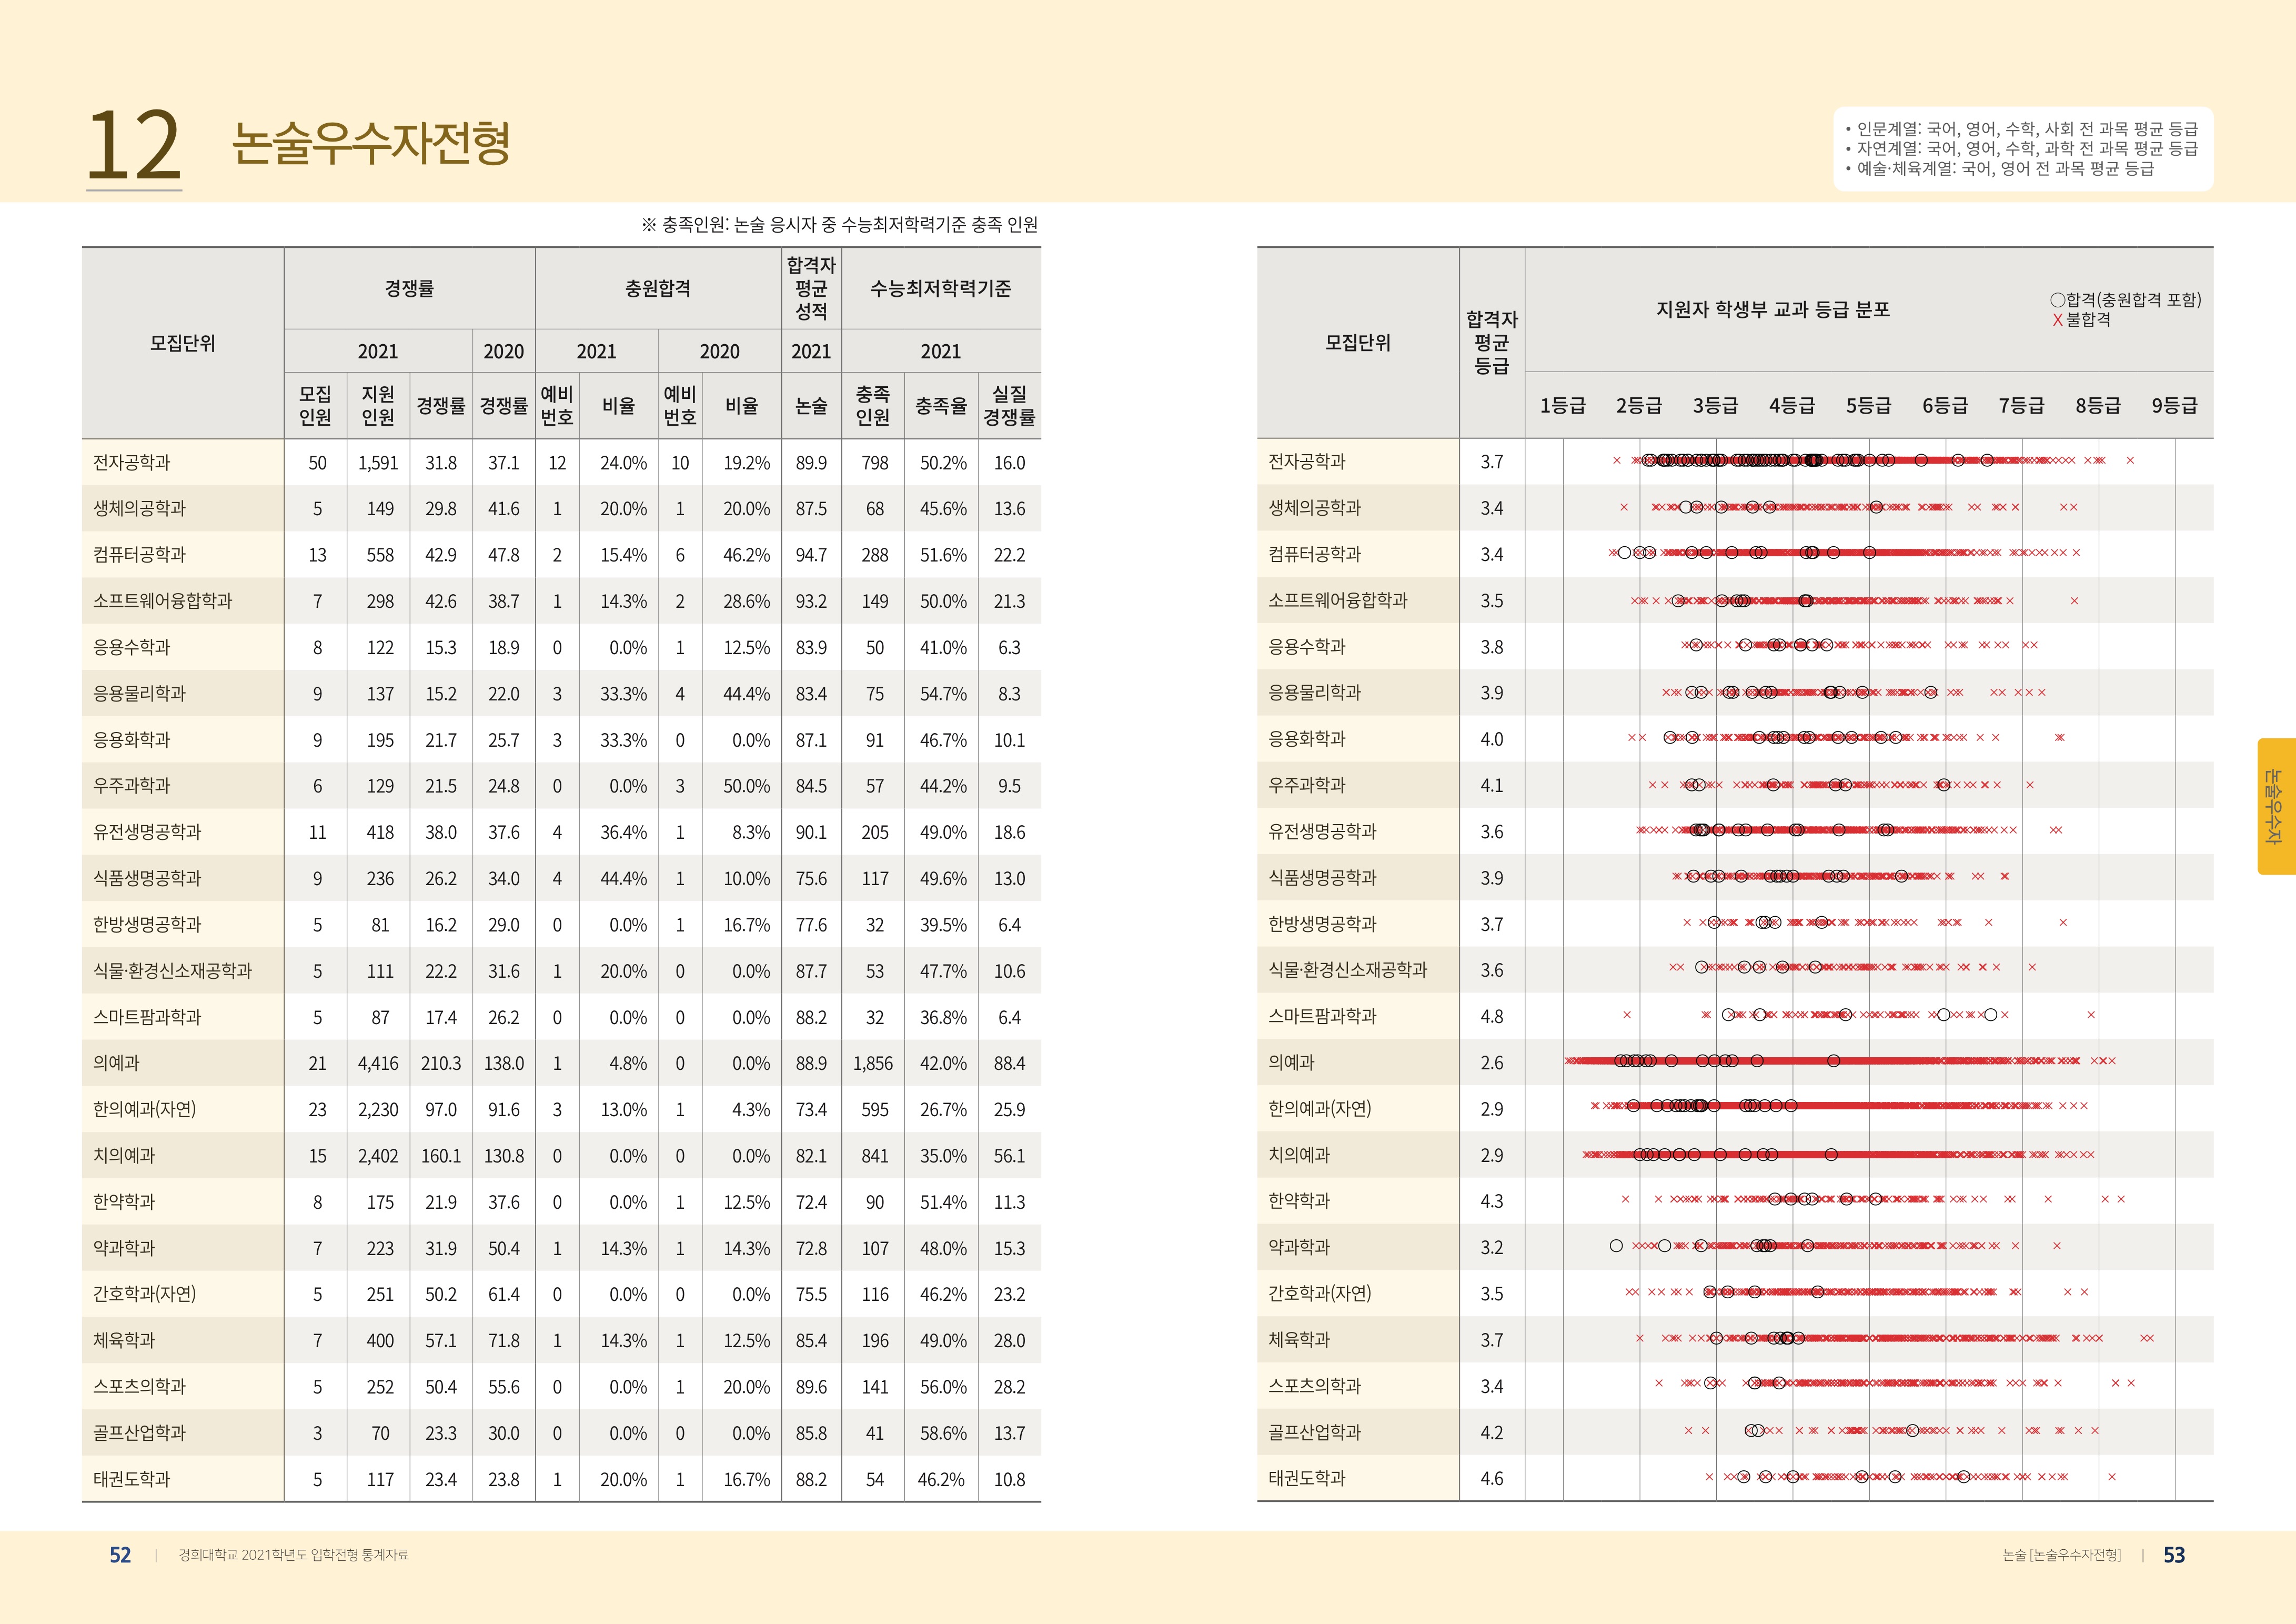The width and height of the screenshot is (2296, 1624).
Task: Click the 충원합격 column group header
Action: pos(657,289)
